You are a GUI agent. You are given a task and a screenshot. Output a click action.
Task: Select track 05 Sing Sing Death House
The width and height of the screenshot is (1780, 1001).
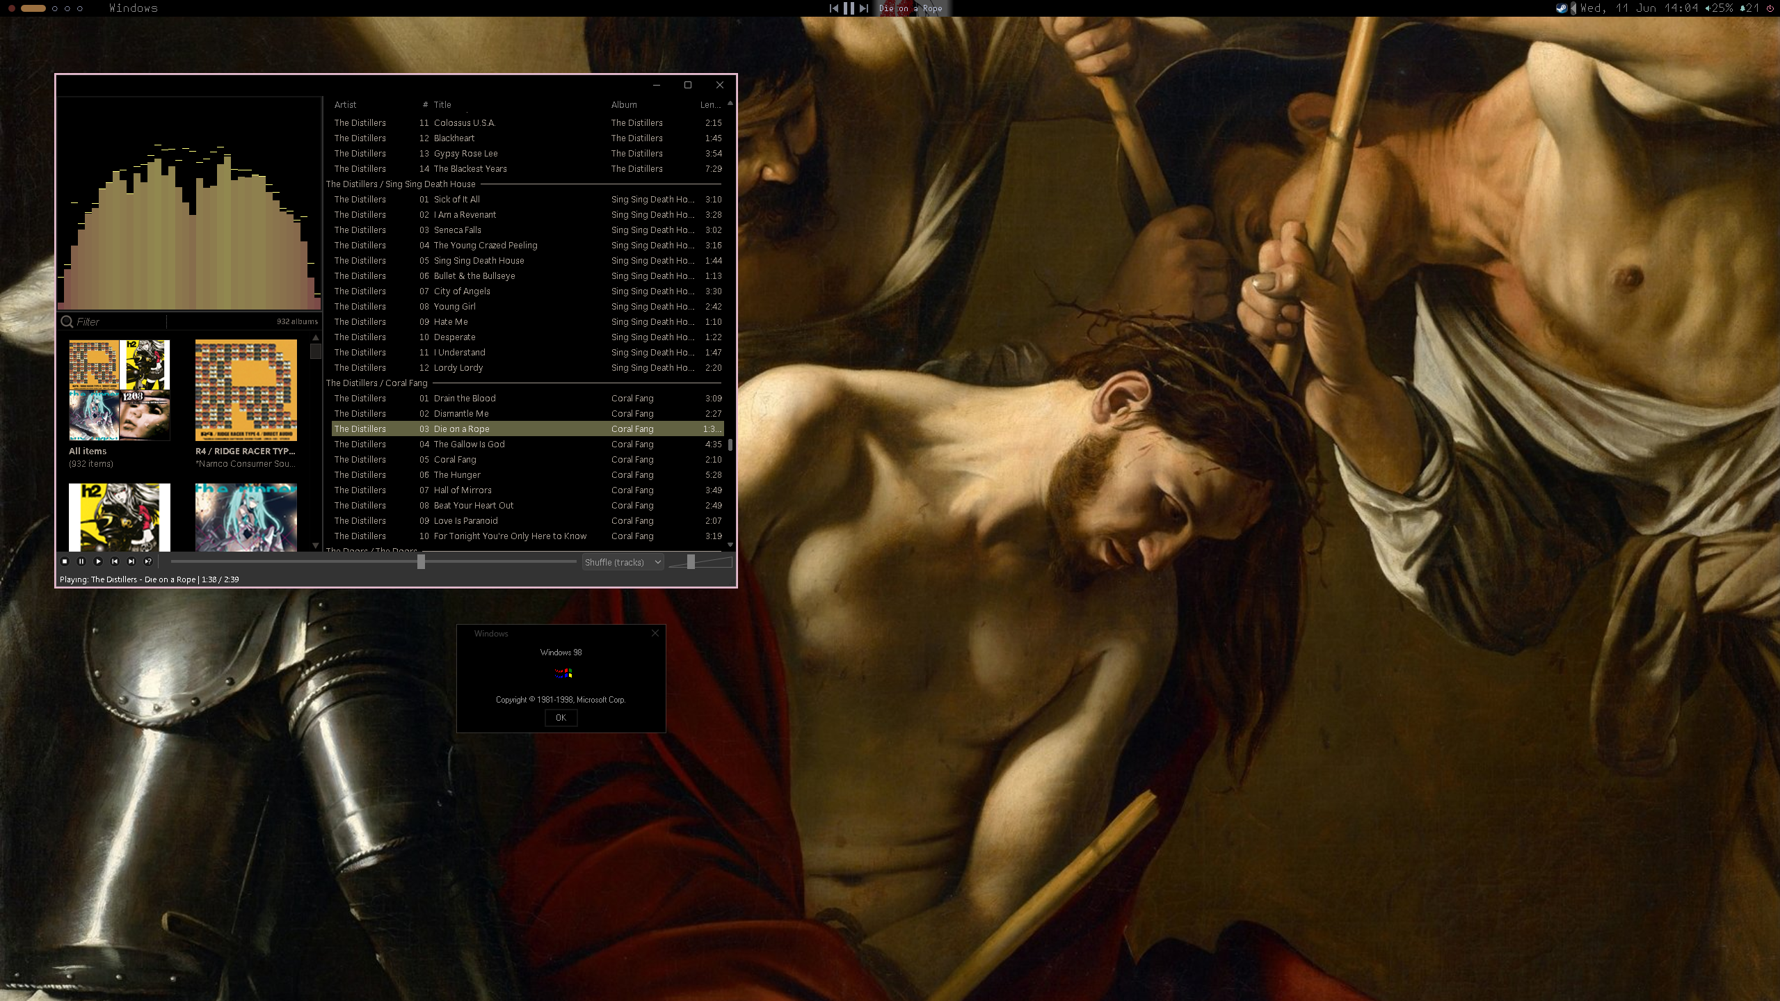click(x=527, y=261)
